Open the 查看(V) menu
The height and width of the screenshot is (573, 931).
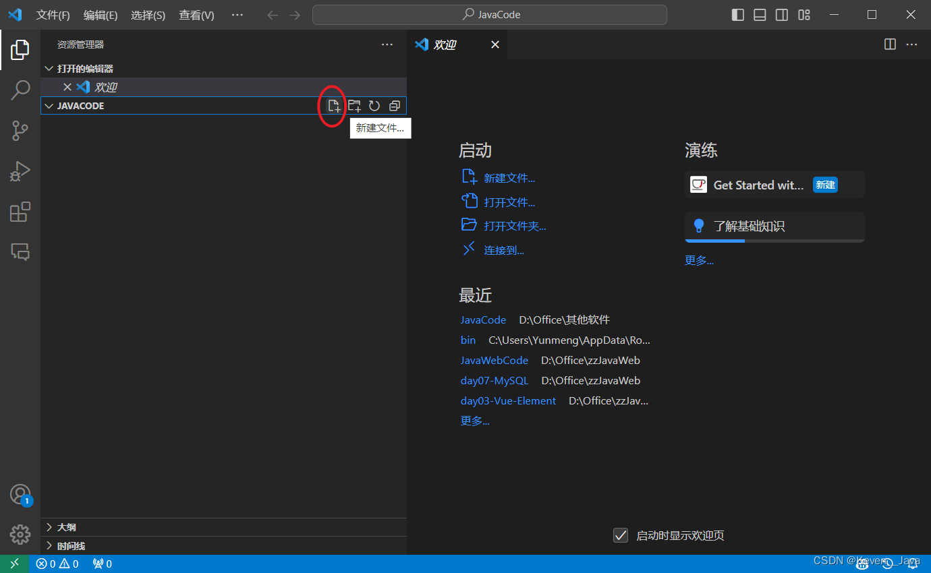(196, 15)
